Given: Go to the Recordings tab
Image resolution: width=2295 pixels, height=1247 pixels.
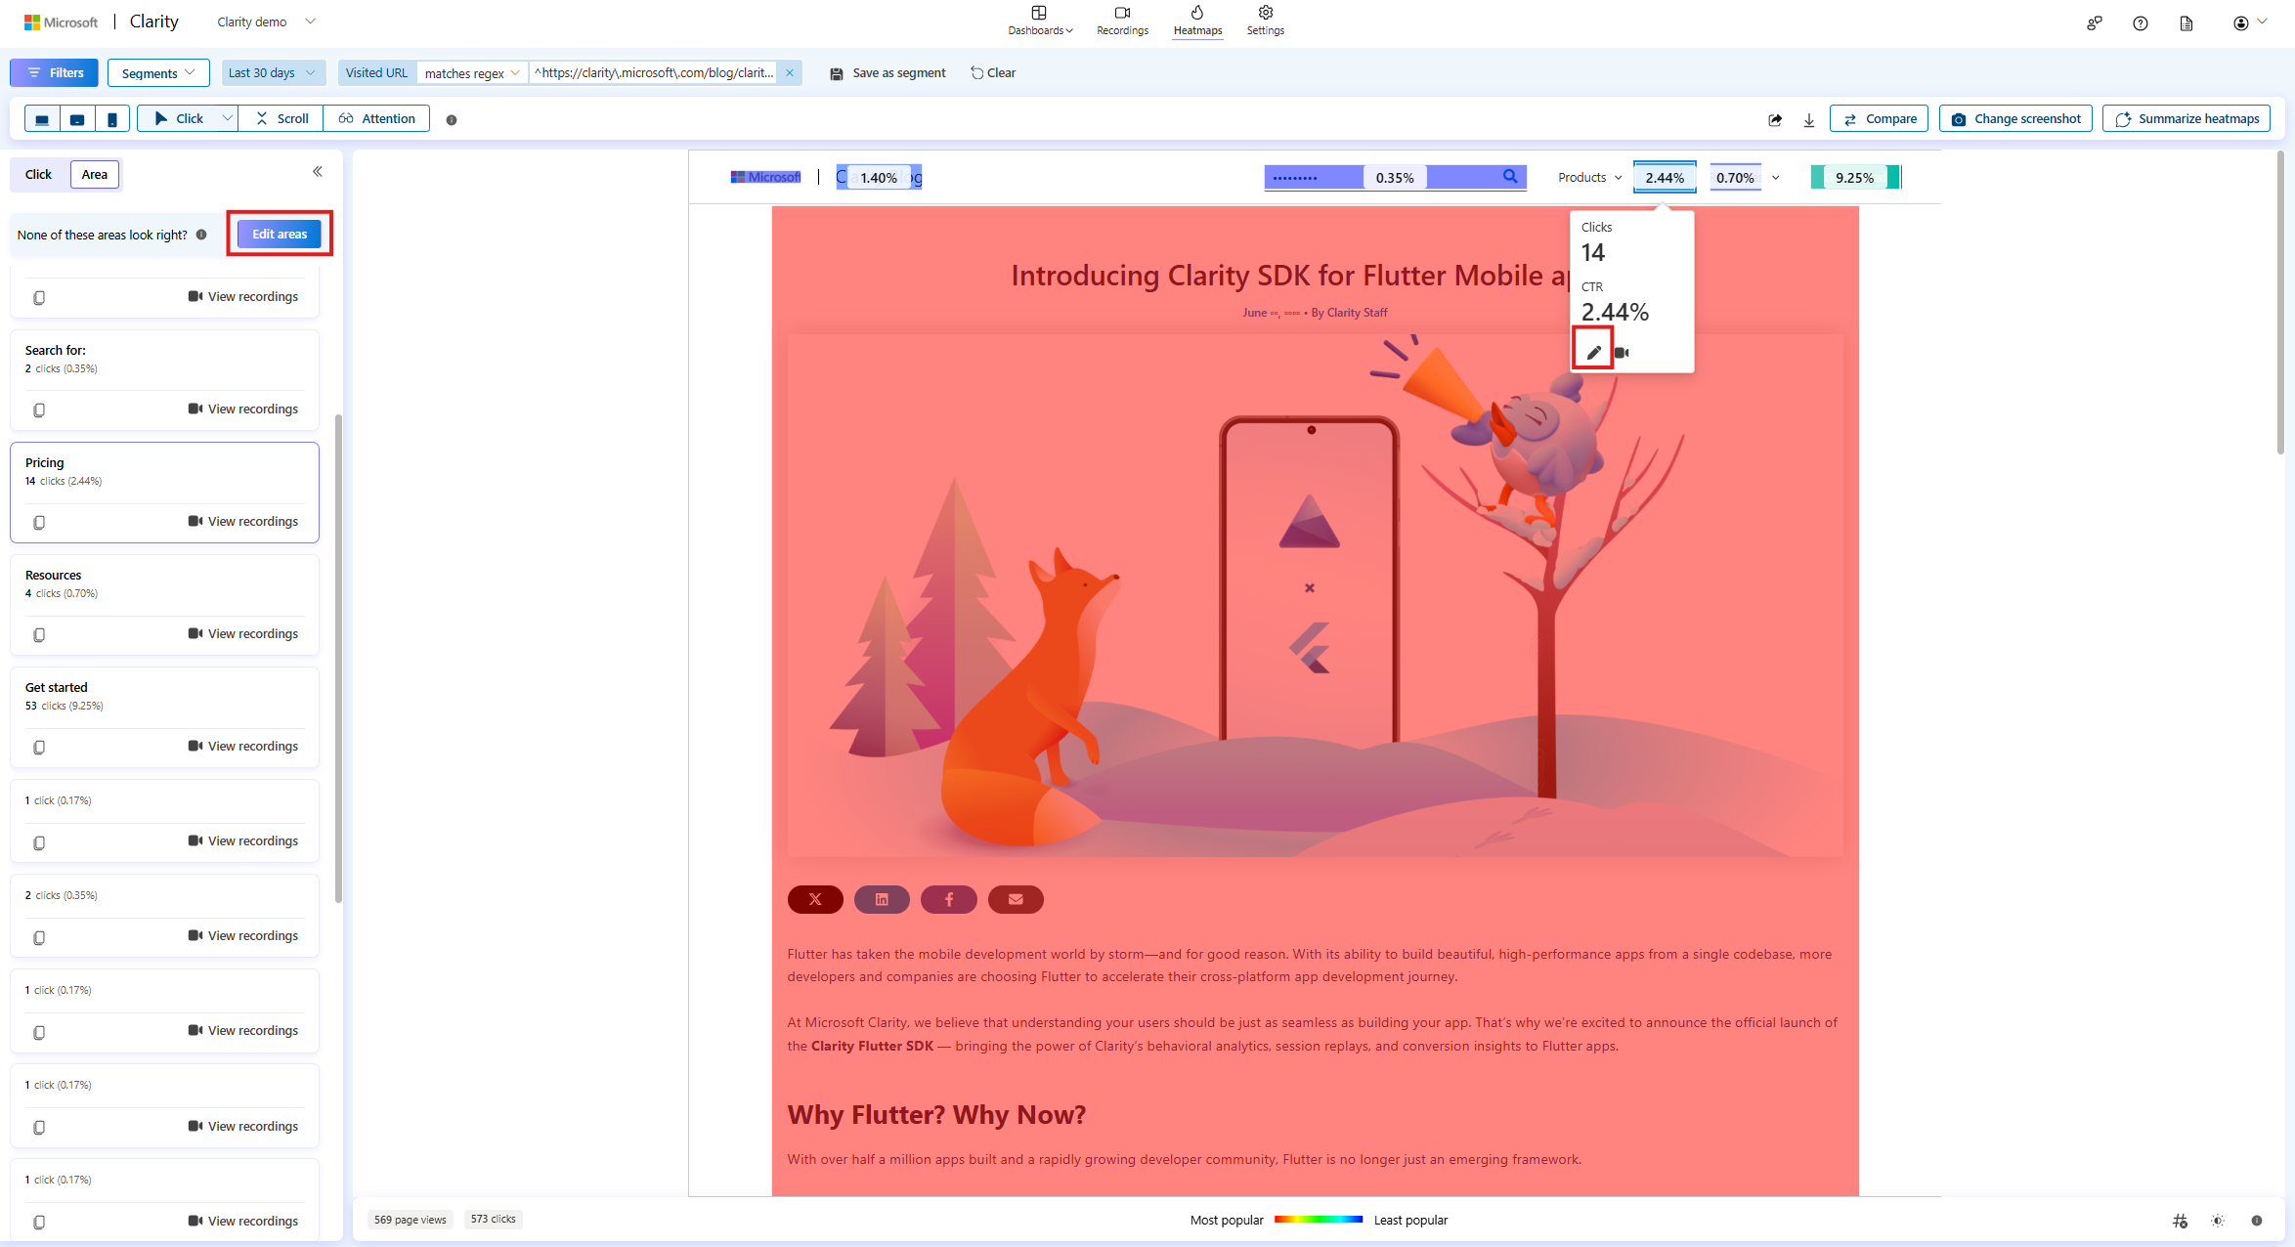Looking at the screenshot, I should [1122, 20].
